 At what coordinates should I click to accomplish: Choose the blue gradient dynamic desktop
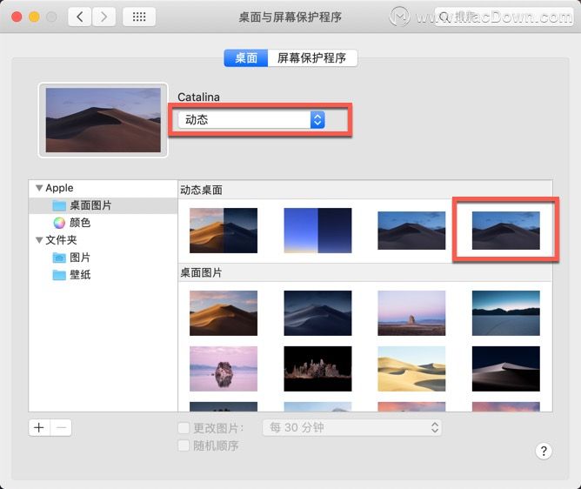(x=317, y=231)
